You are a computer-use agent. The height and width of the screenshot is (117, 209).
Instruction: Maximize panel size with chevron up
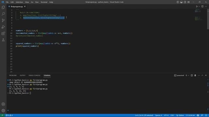point(202,75)
